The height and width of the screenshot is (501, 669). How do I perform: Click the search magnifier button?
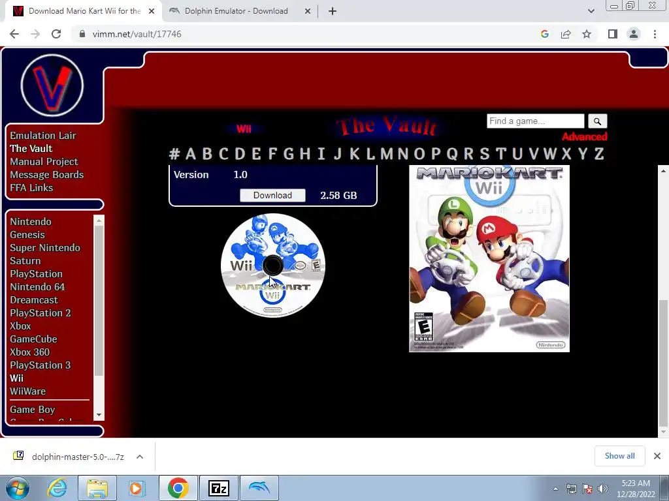[597, 121]
